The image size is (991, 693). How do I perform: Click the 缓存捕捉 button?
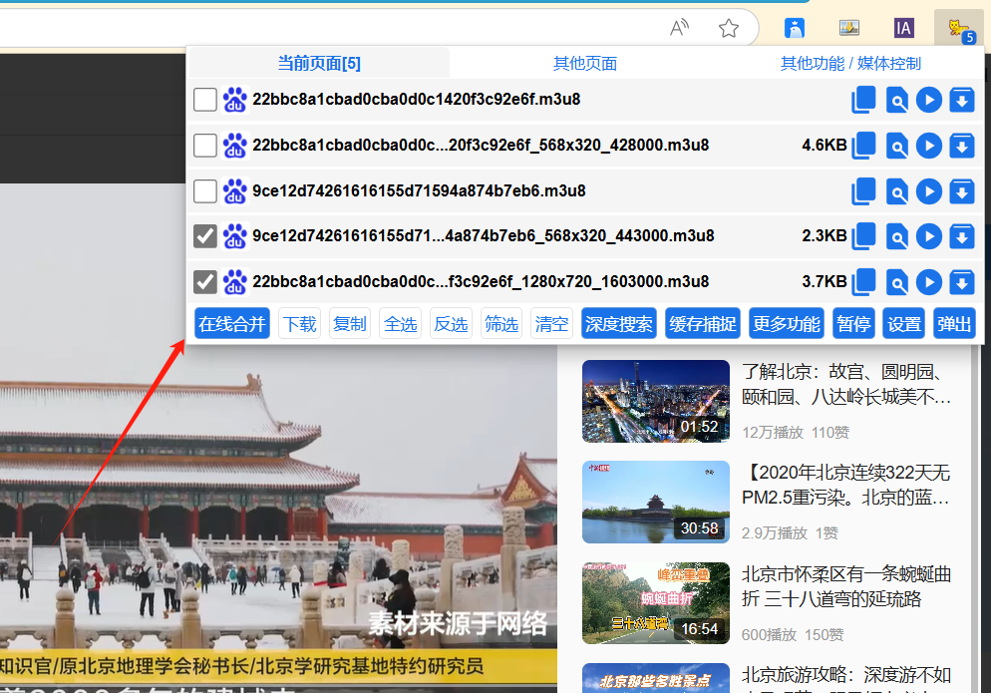pos(703,324)
